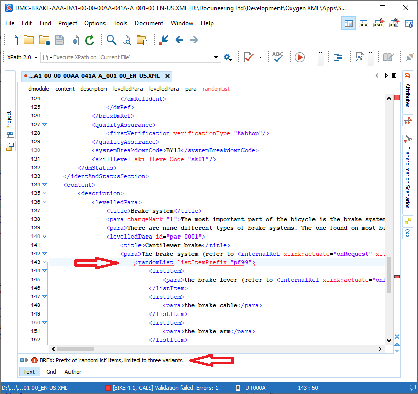Open the Find/Replace magnifier icon

coord(111,40)
